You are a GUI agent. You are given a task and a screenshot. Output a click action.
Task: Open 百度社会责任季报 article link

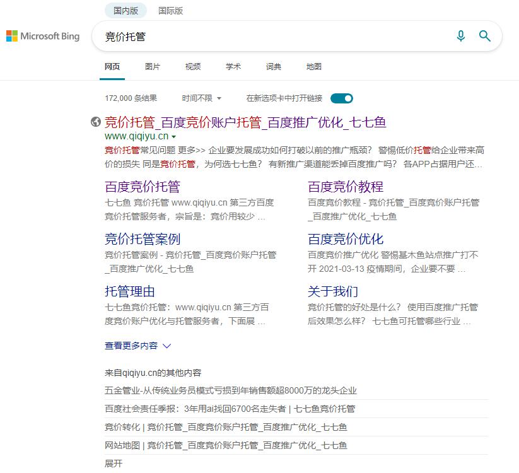230,409
